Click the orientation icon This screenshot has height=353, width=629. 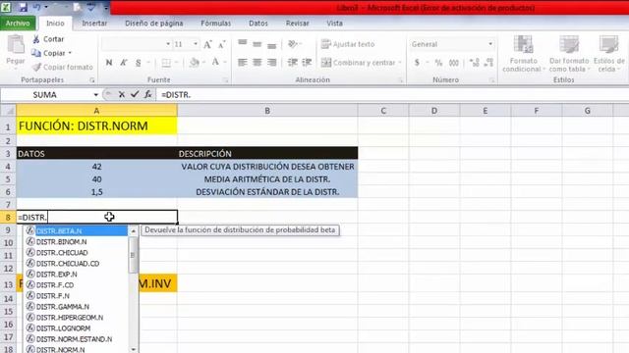(x=293, y=44)
